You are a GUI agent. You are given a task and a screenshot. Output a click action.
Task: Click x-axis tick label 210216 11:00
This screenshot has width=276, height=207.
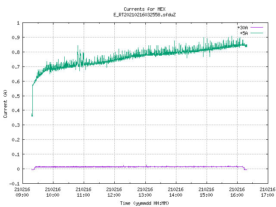click(x=83, y=192)
